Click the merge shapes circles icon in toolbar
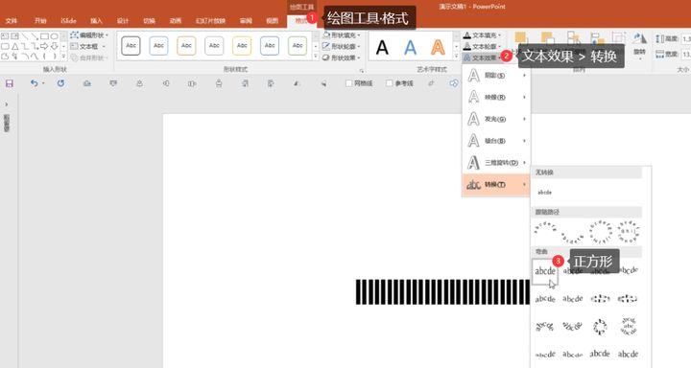This screenshot has width=691, height=368. pos(454,83)
